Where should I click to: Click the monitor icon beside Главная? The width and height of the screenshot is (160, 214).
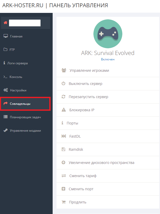[x=6, y=36]
